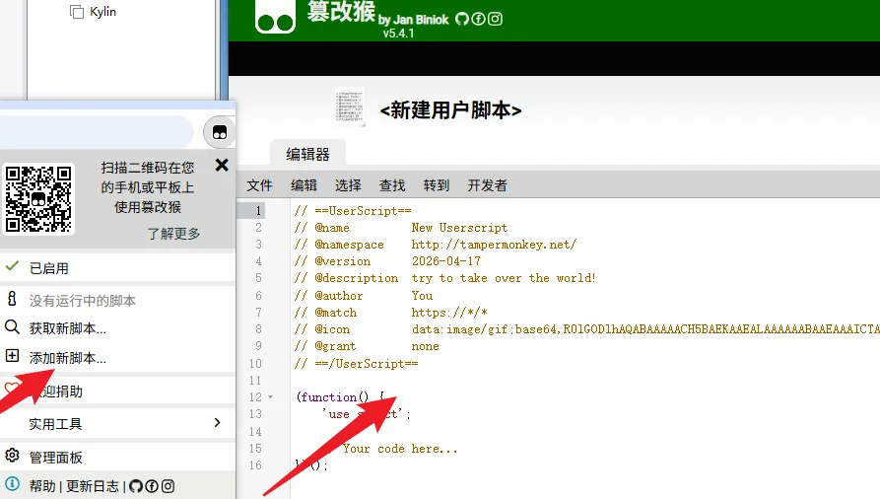Screen dimensions: 880x499
Task: Open GitHub icon in the green header
Action: pyautogui.click(x=462, y=19)
